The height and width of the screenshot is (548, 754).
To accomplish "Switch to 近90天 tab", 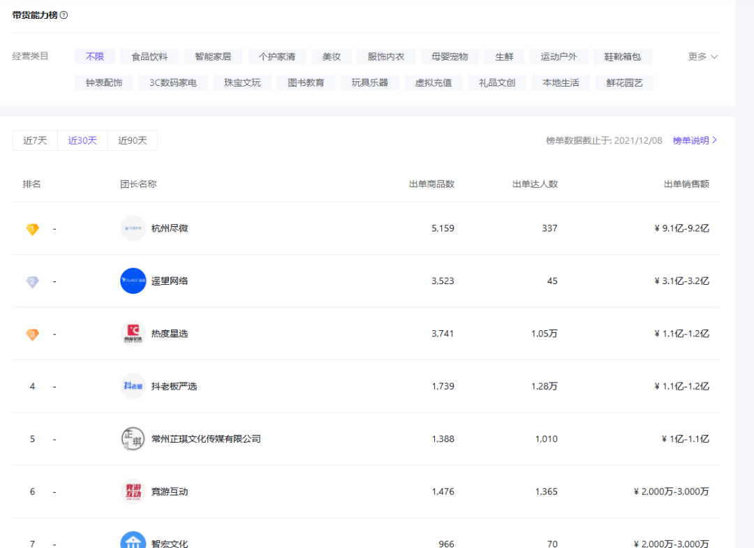I will pyautogui.click(x=133, y=140).
